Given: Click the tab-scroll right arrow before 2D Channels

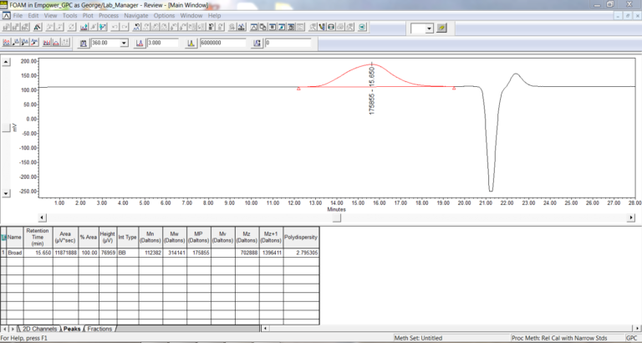Looking at the screenshot, I should [x=13, y=329].
